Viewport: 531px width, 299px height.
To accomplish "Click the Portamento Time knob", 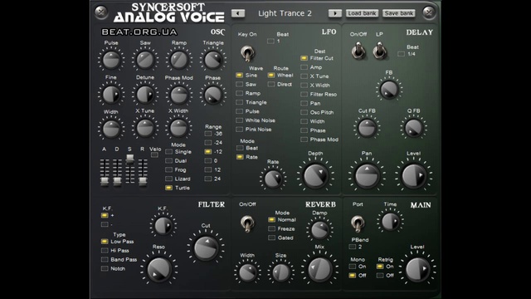I will click(390, 222).
